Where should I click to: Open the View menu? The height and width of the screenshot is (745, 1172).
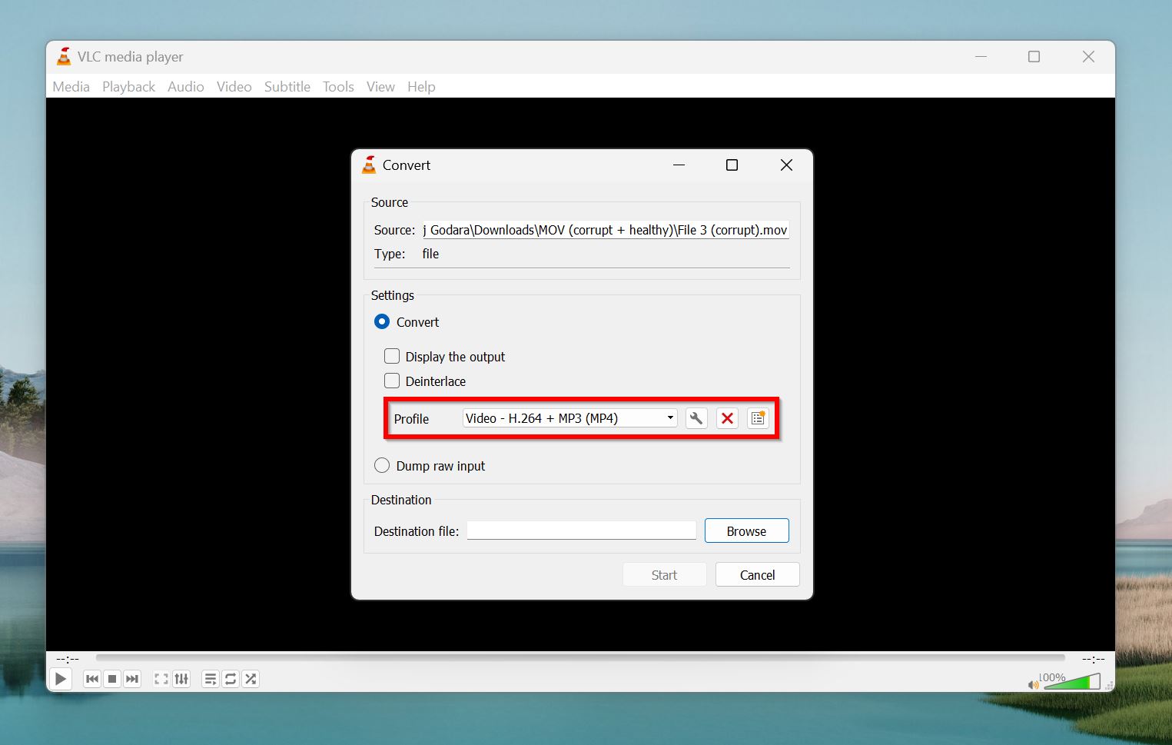(380, 87)
